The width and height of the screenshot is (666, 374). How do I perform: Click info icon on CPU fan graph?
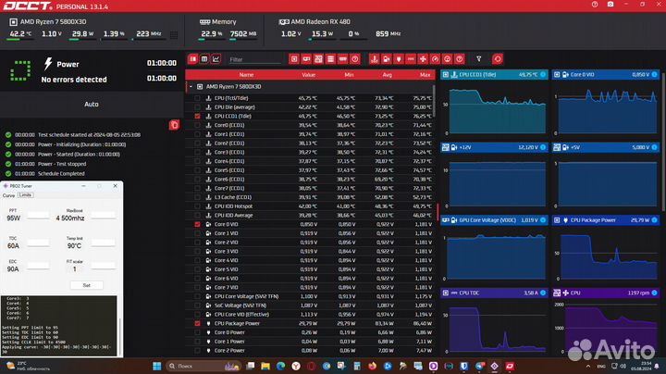[655, 293]
